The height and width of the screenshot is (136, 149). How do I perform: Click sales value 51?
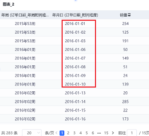(125, 67)
